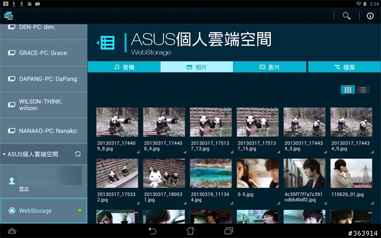Tap the Wi-Fi status icon
Viewport: 381px width, 238px height.
(x=358, y=4)
